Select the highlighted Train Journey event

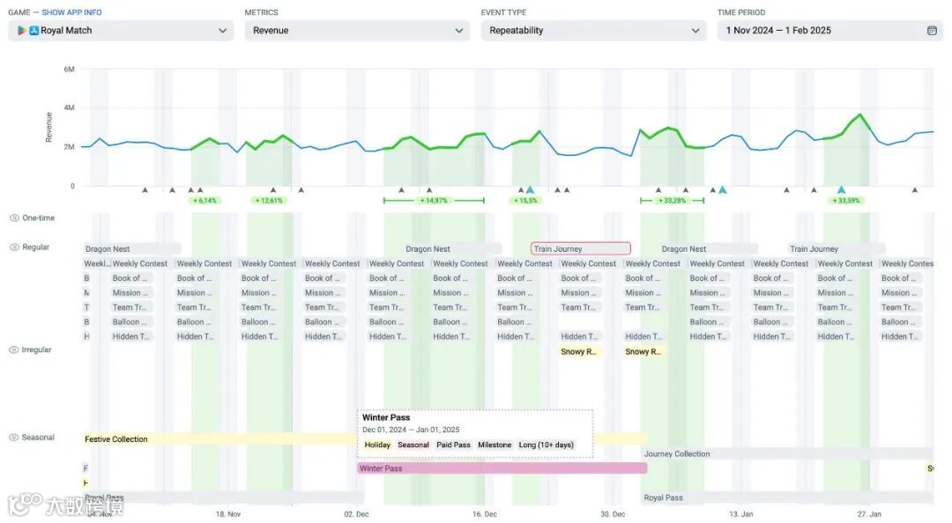[580, 249]
